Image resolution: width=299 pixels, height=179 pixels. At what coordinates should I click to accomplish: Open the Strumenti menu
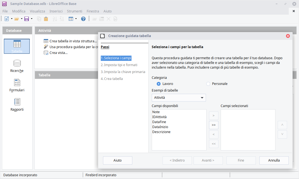[x=74, y=11]
